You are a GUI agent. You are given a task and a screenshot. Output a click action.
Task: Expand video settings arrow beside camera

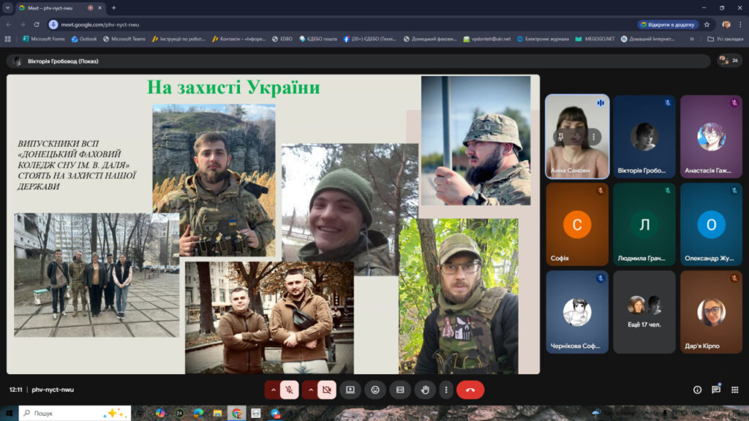[x=310, y=390]
